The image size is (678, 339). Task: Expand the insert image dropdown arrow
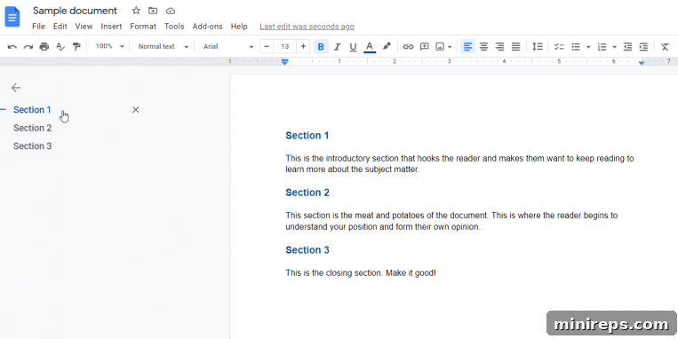[450, 47]
